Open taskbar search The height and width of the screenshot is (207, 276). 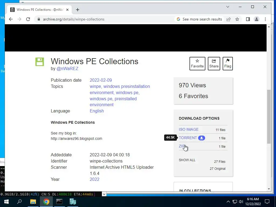click(19, 202)
